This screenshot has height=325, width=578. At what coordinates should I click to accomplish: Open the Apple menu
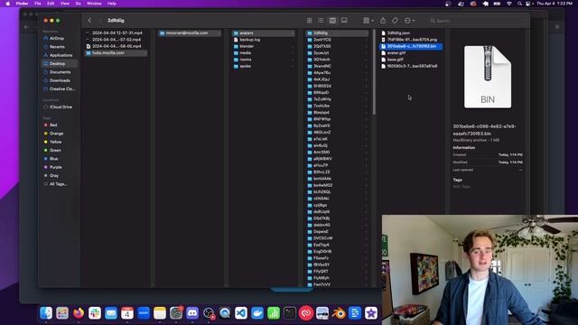pos(7,4)
